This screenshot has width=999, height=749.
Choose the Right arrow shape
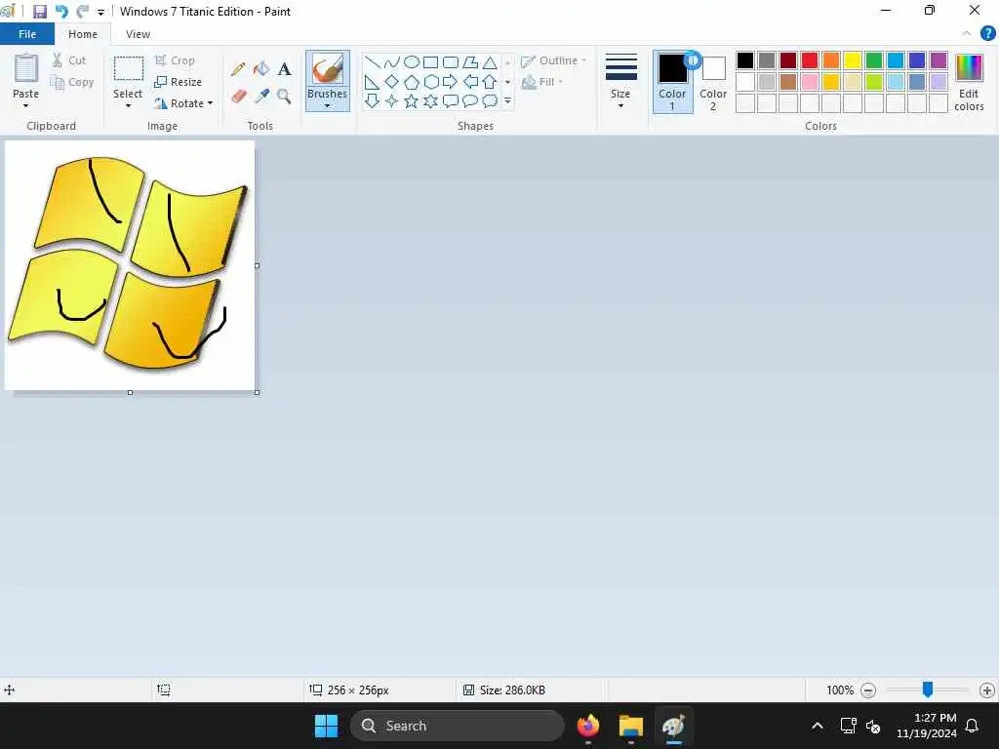point(451,82)
